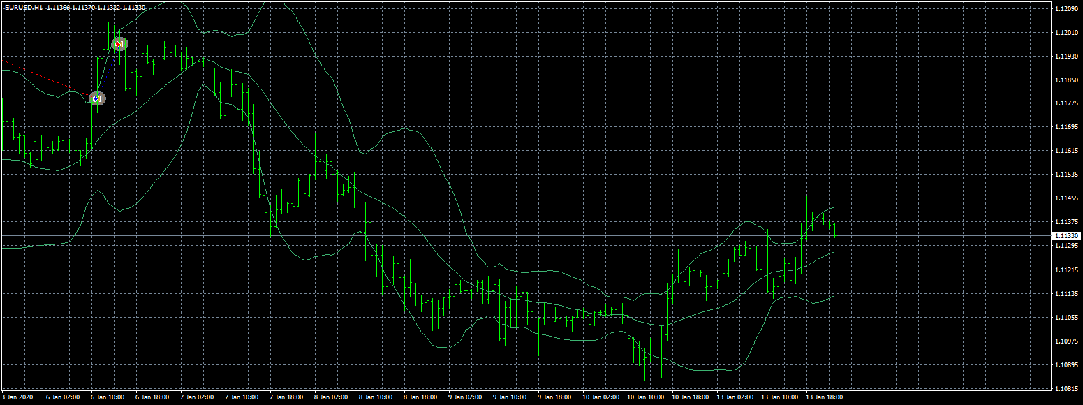This screenshot has width=1083, height=405.
Task: Click the 10 Jan 18:00 time label
Action: pos(691,397)
